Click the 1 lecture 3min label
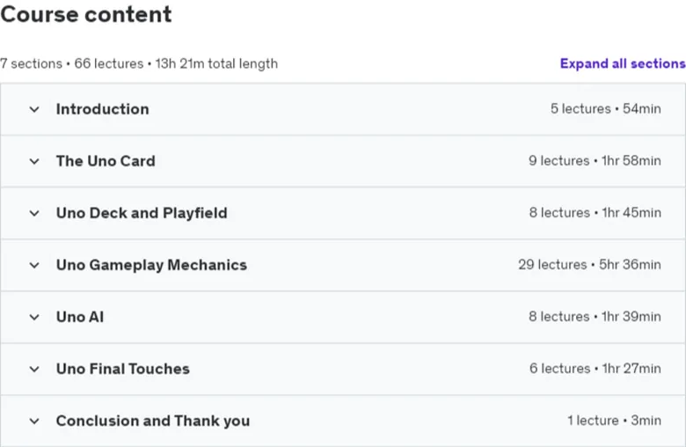Viewport: 686px width, 447px height. click(x=614, y=421)
